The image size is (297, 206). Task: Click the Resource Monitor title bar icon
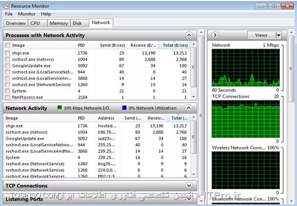6,6
